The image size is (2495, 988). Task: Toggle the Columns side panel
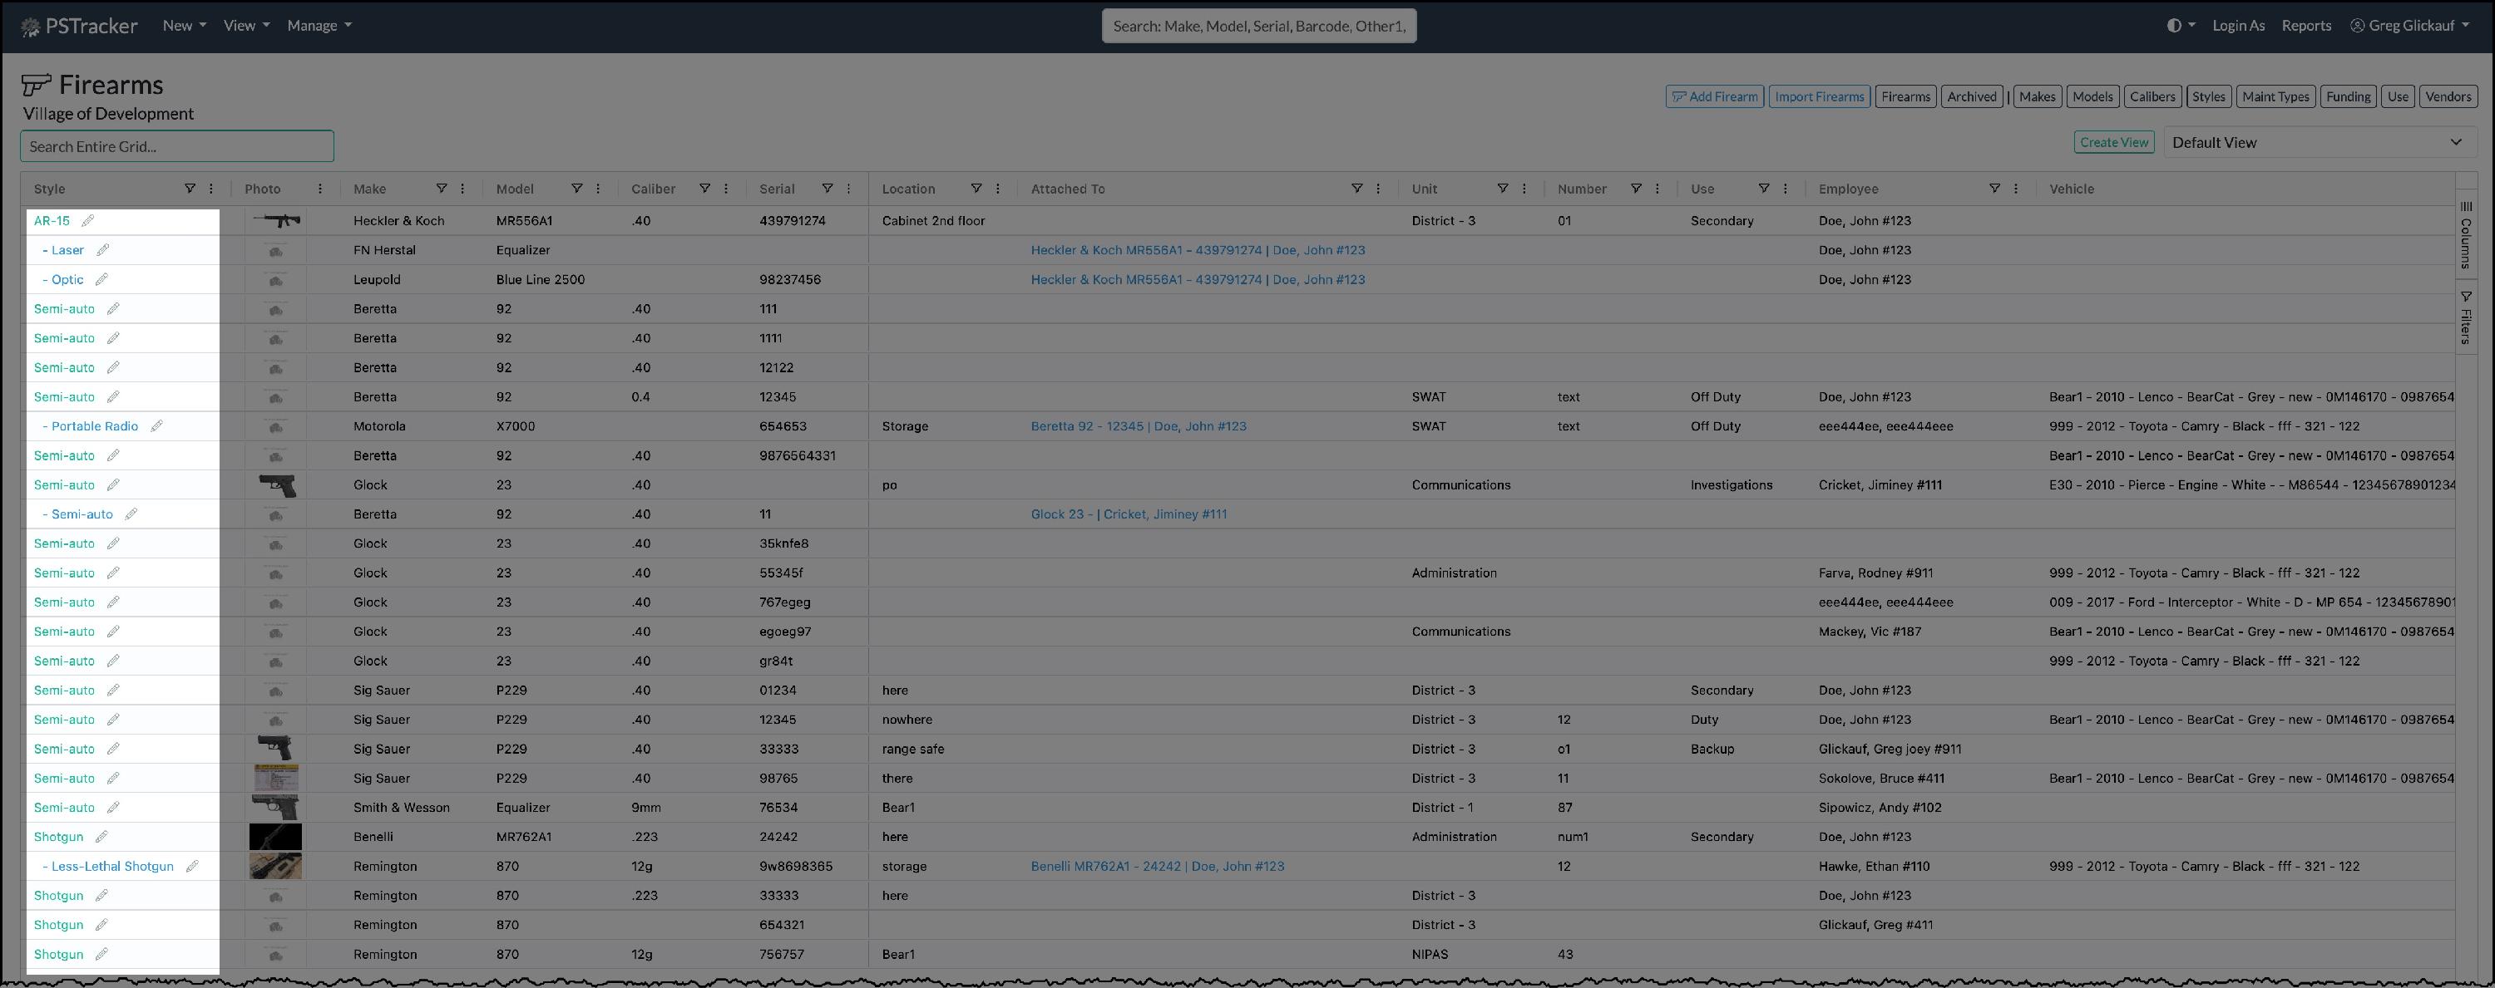click(x=2466, y=233)
